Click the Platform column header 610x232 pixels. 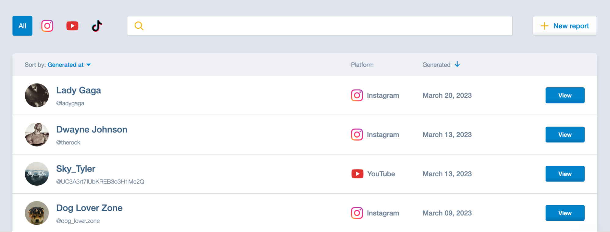pyautogui.click(x=362, y=65)
